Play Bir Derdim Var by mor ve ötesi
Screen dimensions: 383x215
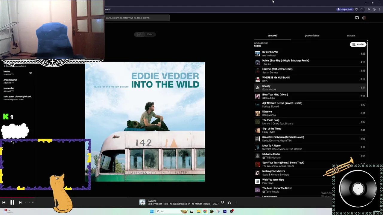click(x=310, y=54)
